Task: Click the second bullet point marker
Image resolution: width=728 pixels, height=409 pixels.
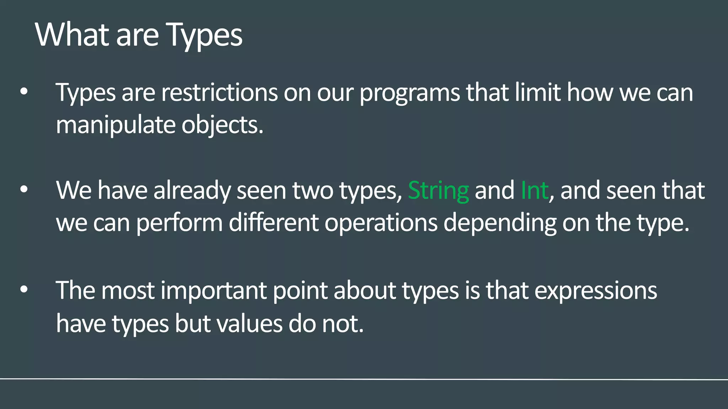Action: [24, 190]
